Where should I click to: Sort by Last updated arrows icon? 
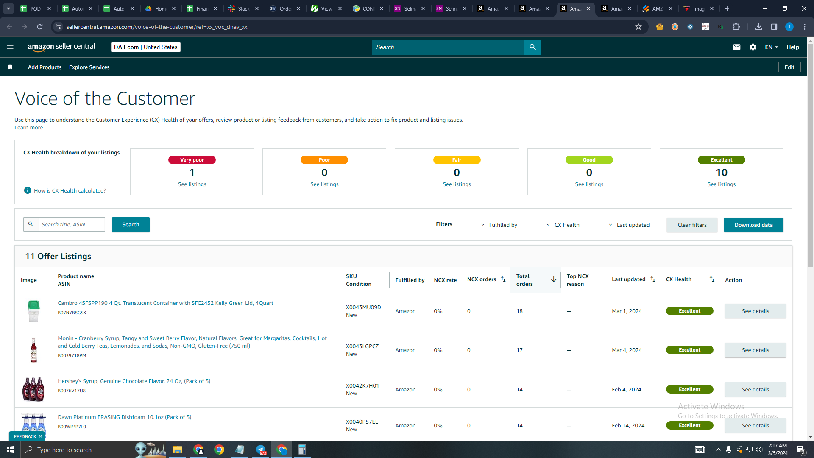coord(653,279)
